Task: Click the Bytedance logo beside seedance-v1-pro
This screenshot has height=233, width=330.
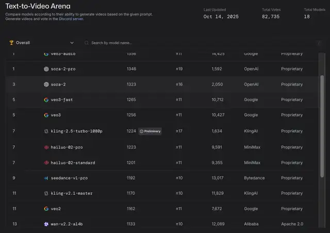Action: click(46, 178)
